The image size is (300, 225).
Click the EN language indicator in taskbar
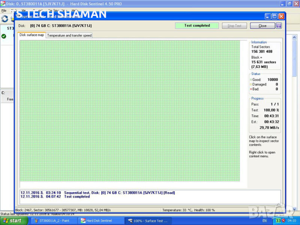pos(264,220)
